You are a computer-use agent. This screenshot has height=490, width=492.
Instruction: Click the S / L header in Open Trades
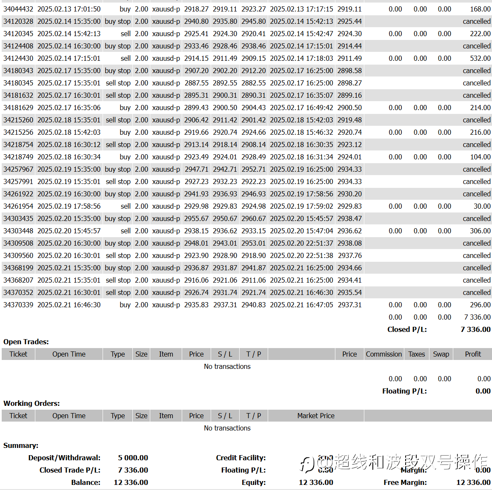(225, 354)
